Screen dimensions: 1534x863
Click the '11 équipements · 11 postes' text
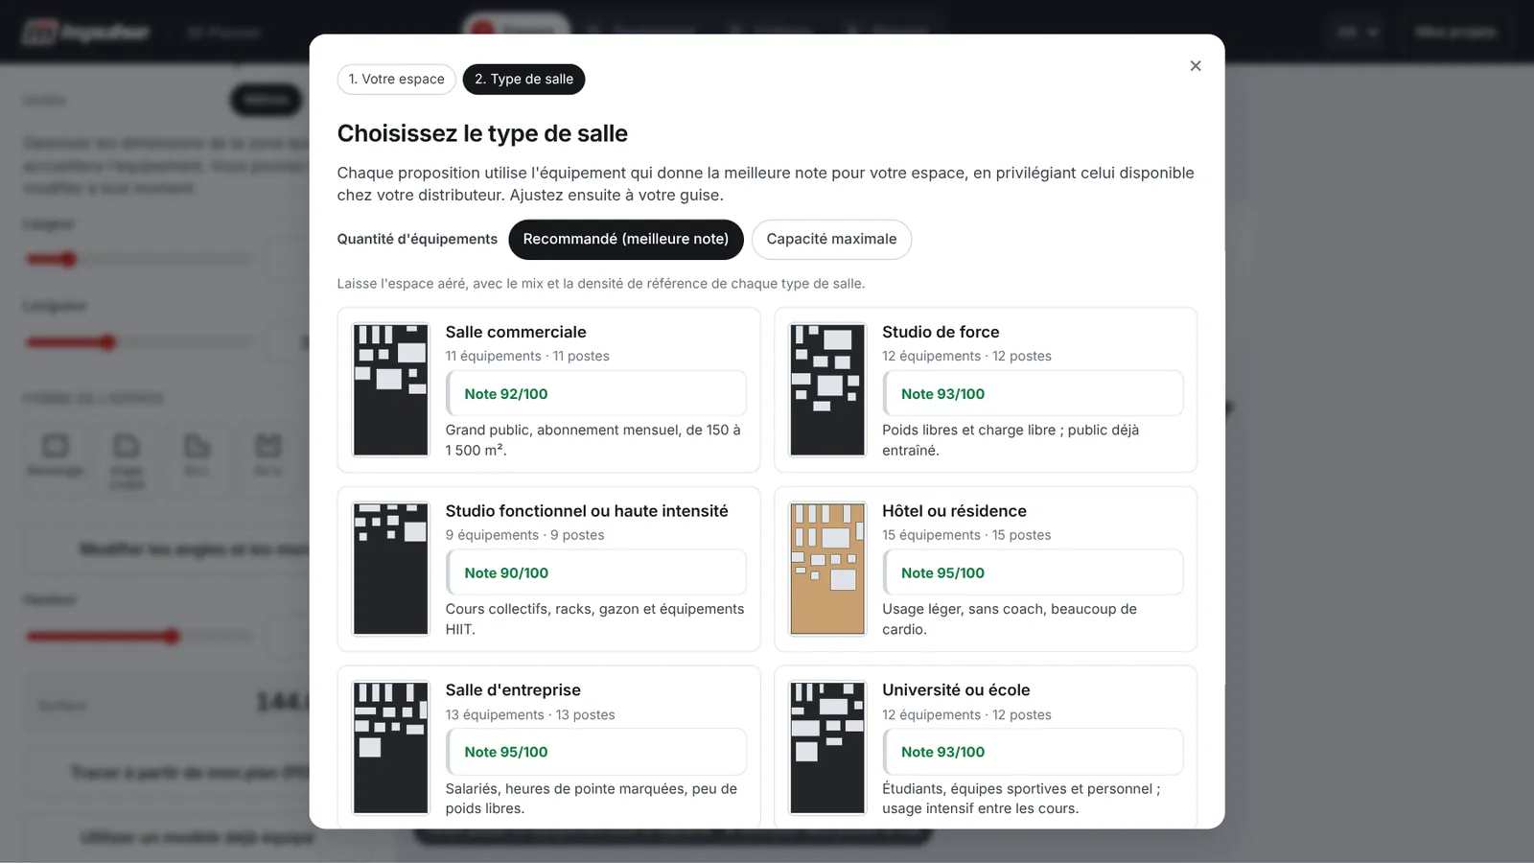click(527, 356)
